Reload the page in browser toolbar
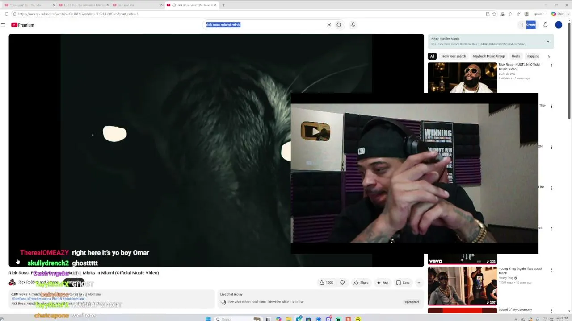This screenshot has height=321, width=572. click(x=7, y=14)
